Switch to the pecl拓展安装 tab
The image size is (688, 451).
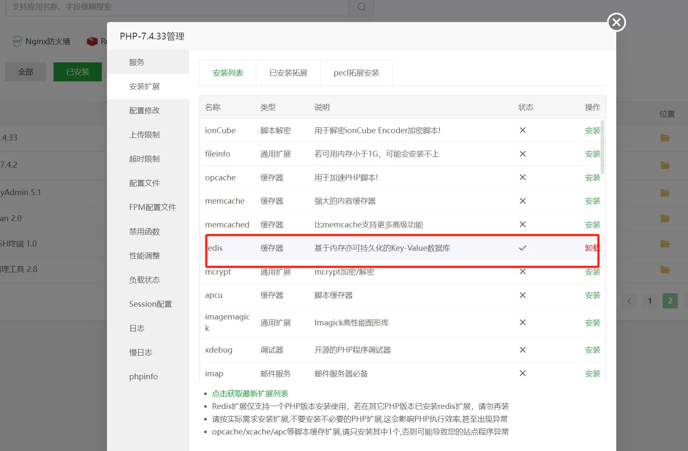coord(357,73)
